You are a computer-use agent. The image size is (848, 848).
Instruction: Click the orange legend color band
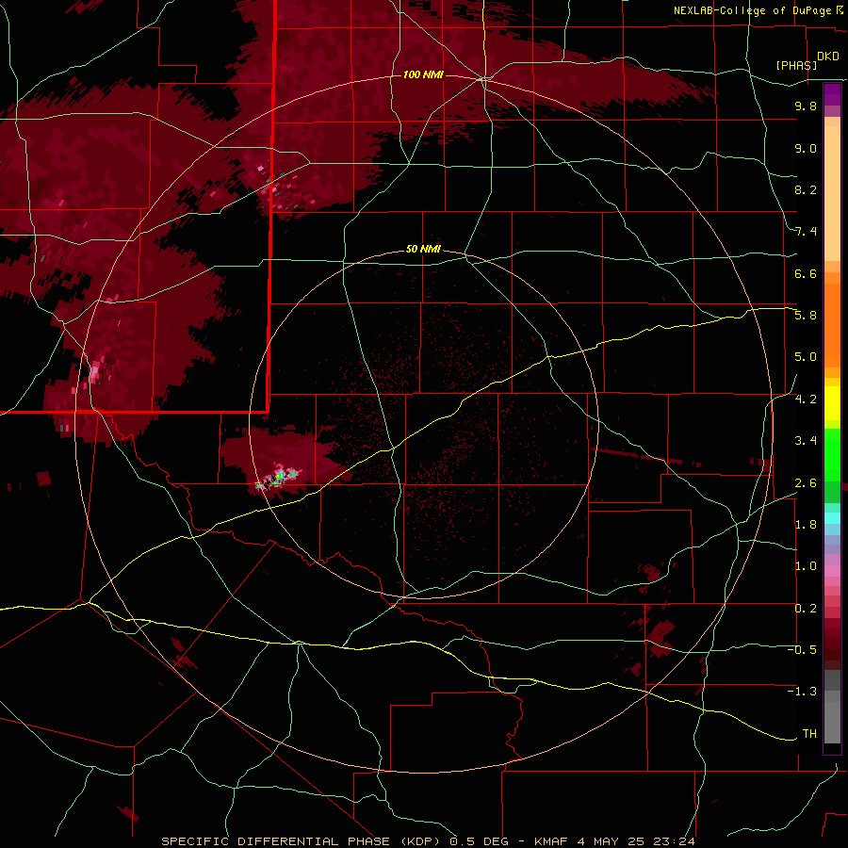coord(832,325)
